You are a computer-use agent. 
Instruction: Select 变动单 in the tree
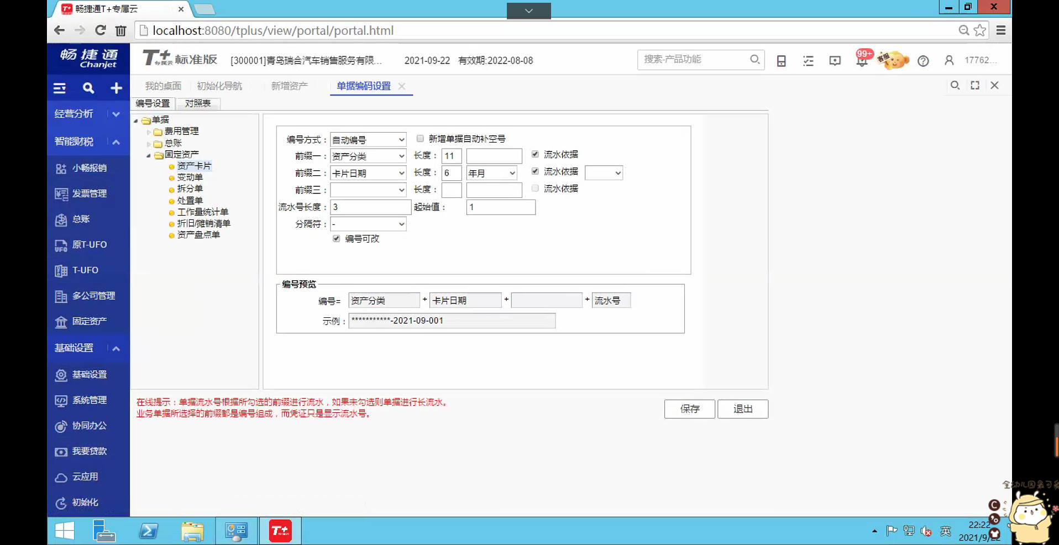[190, 177]
